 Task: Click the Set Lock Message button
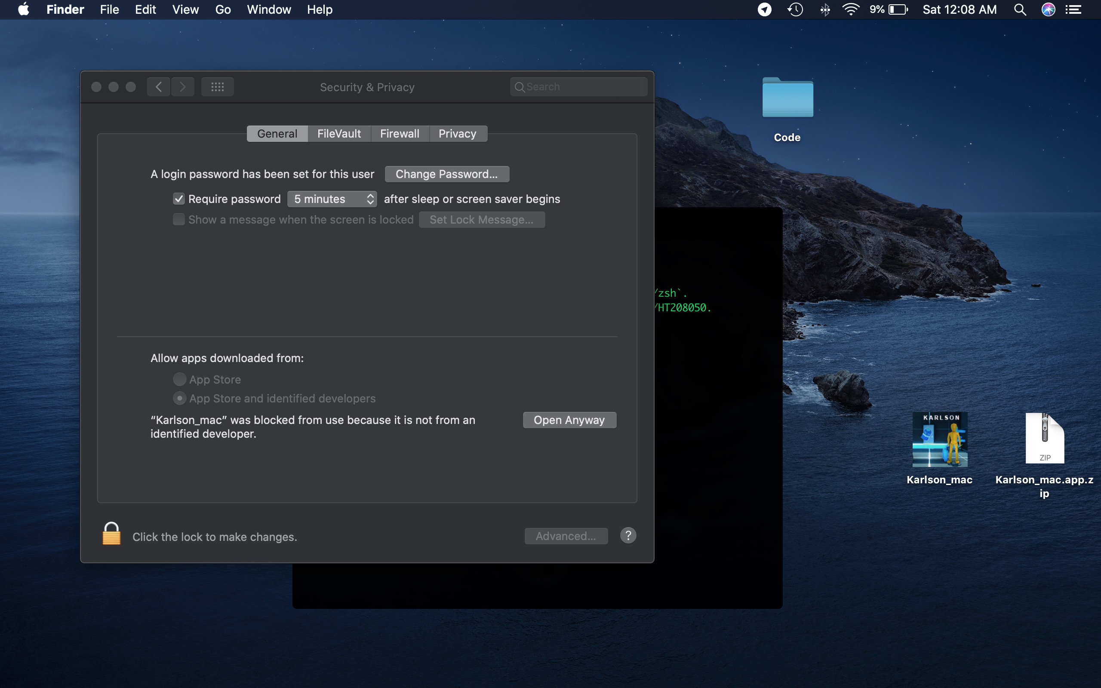tap(482, 219)
